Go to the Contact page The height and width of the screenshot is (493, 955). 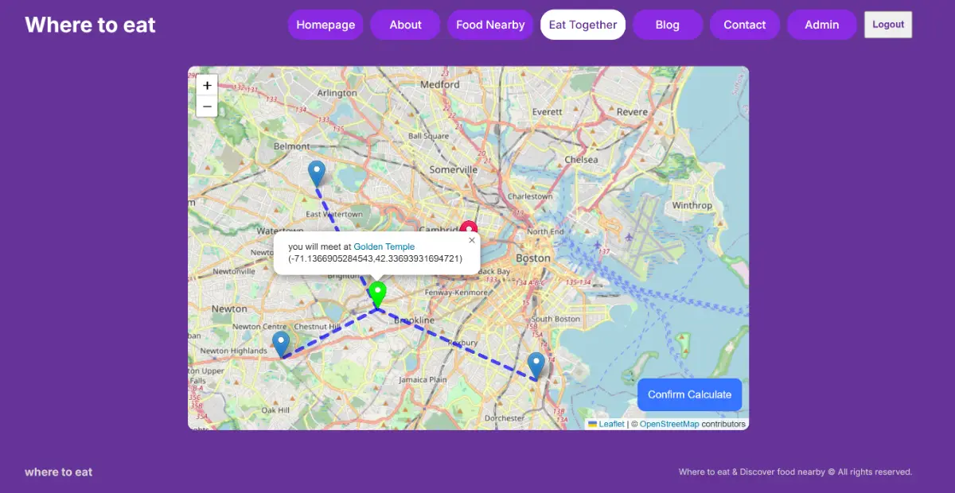(744, 25)
